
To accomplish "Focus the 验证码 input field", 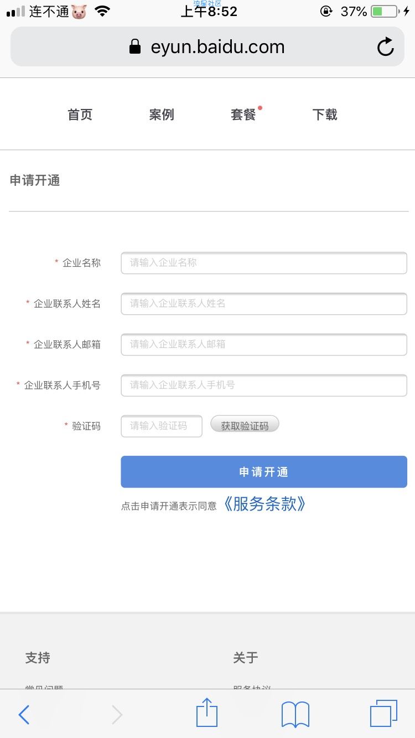I will (162, 426).
